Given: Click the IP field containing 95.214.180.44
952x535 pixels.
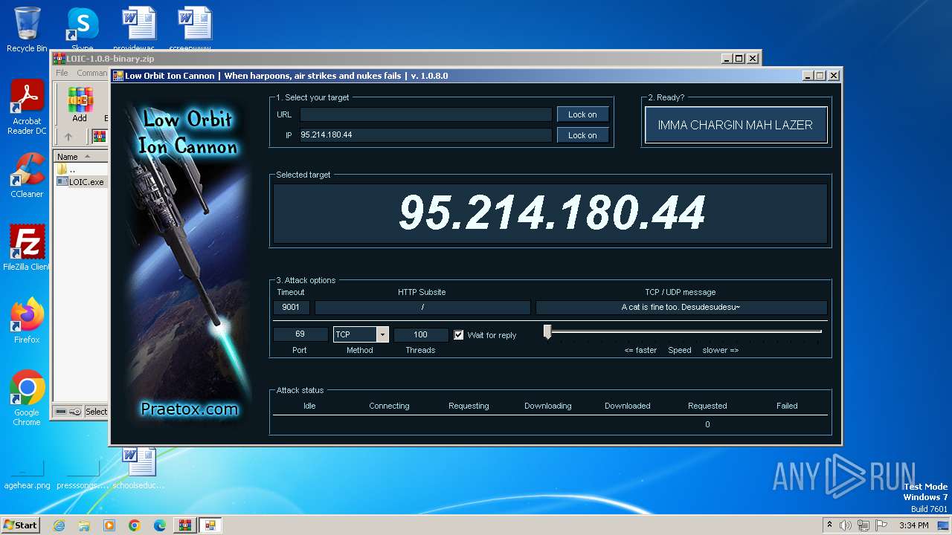Looking at the screenshot, I should [426, 135].
